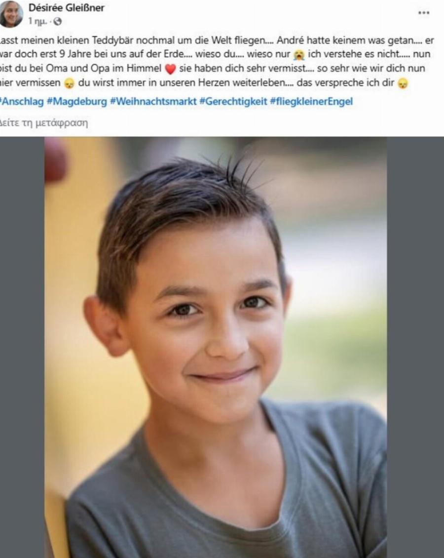Click the crying face emoji after 'wieso nur'
This screenshot has height=558, width=444.
click(299, 54)
